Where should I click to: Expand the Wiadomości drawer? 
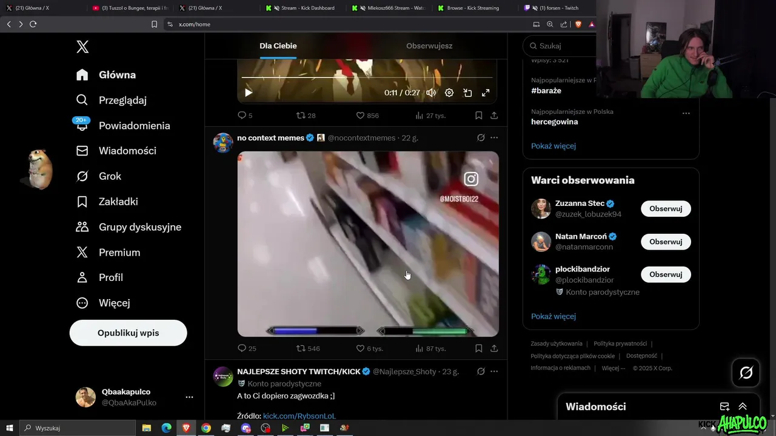coord(743,406)
